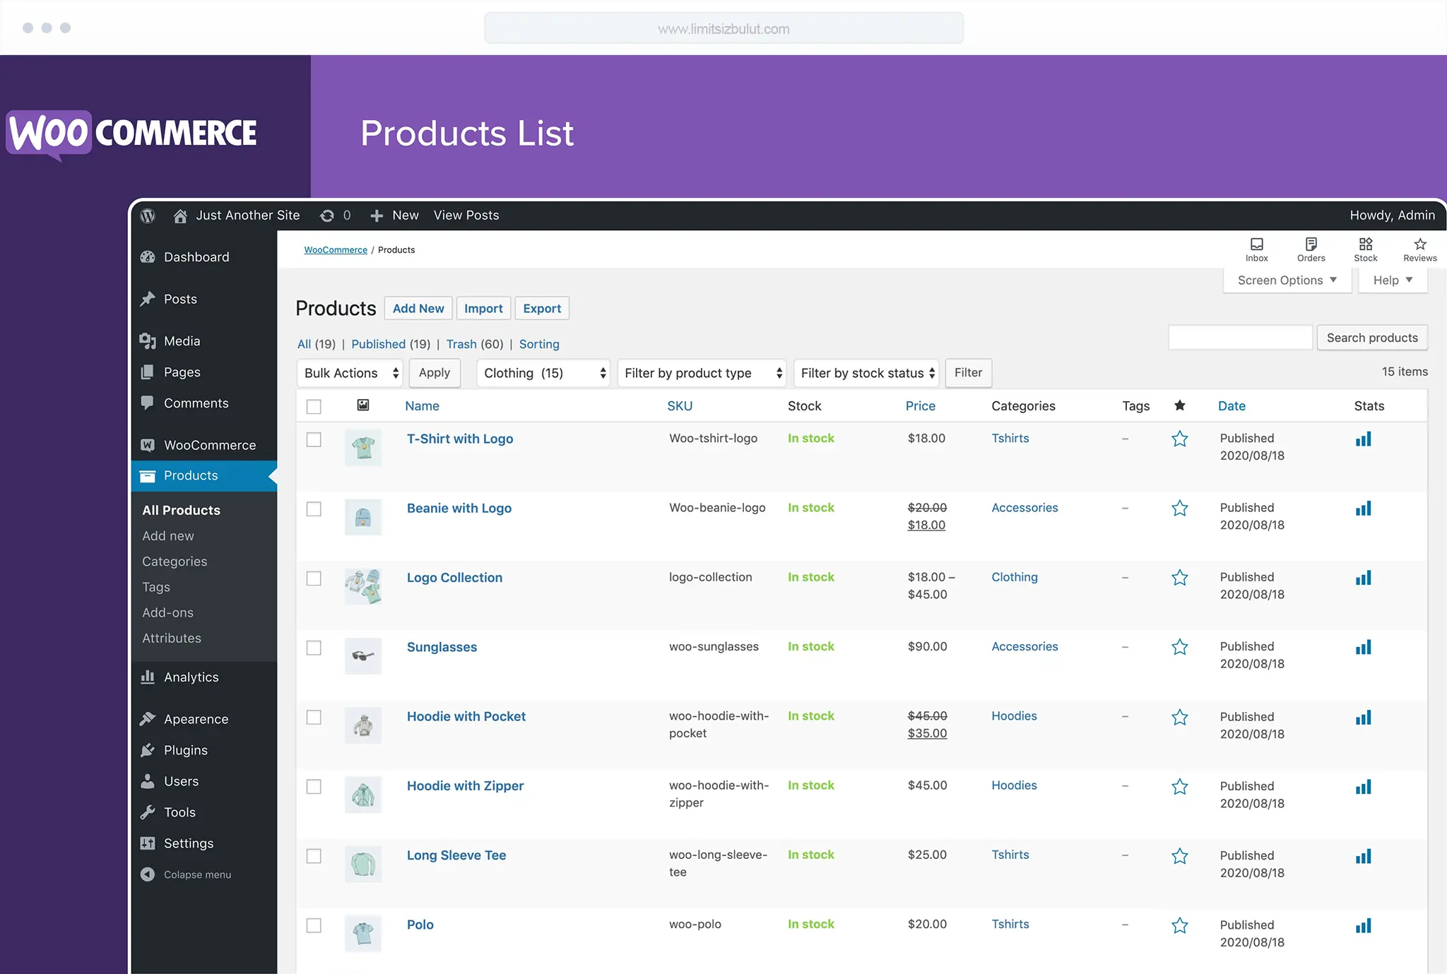
Task: Click the Filter button
Action: [969, 373]
